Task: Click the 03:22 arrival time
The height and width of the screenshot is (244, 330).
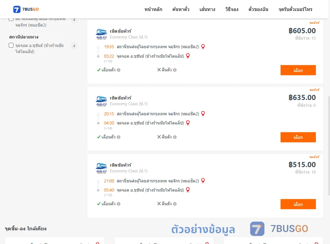Action: click(109, 56)
